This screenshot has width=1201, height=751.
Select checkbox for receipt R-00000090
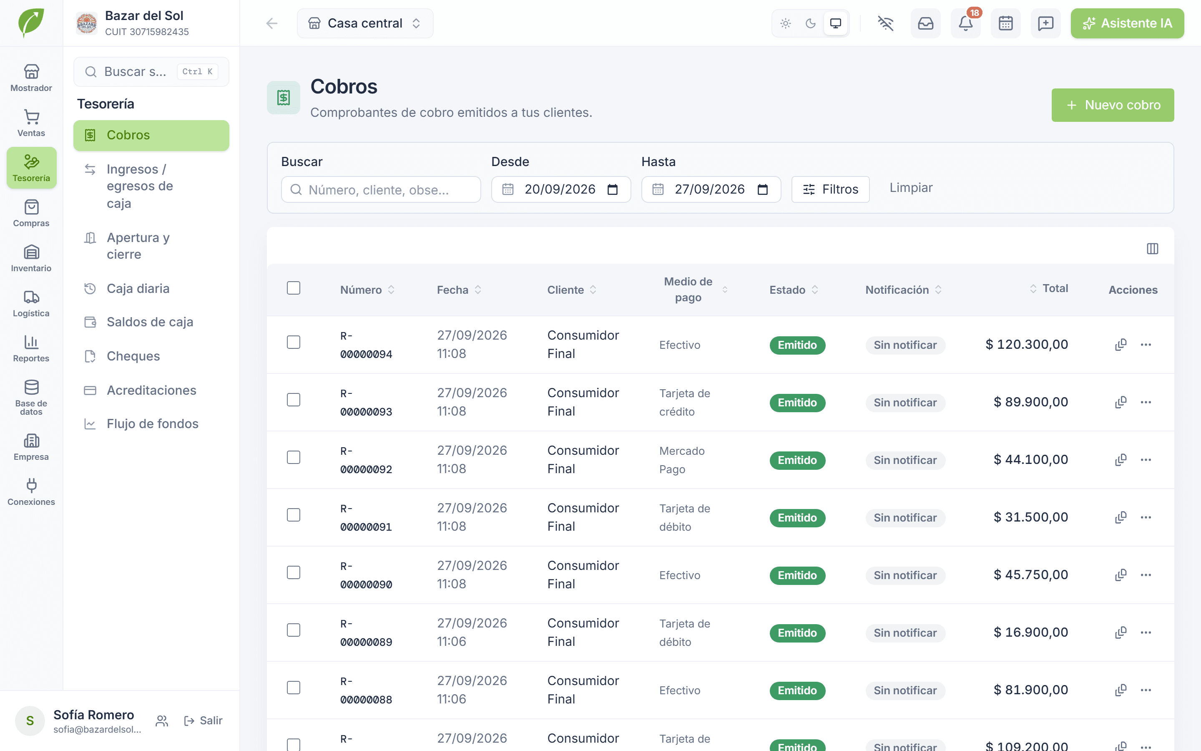pyautogui.click(x=294, y=573)
